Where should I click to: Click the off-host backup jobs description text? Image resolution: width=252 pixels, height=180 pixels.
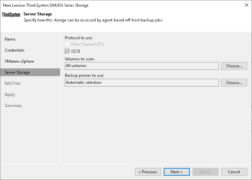(x=93, y=20)
